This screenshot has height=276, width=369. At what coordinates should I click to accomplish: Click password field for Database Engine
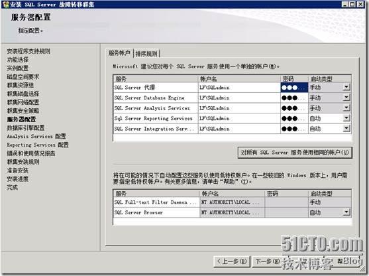pos(294,98)
